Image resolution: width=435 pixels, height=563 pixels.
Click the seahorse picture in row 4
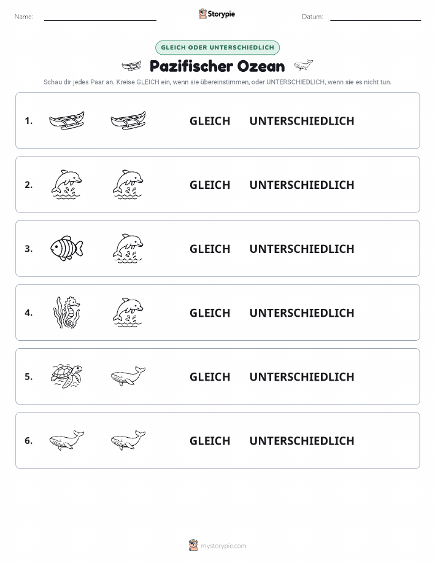[67, 313]
